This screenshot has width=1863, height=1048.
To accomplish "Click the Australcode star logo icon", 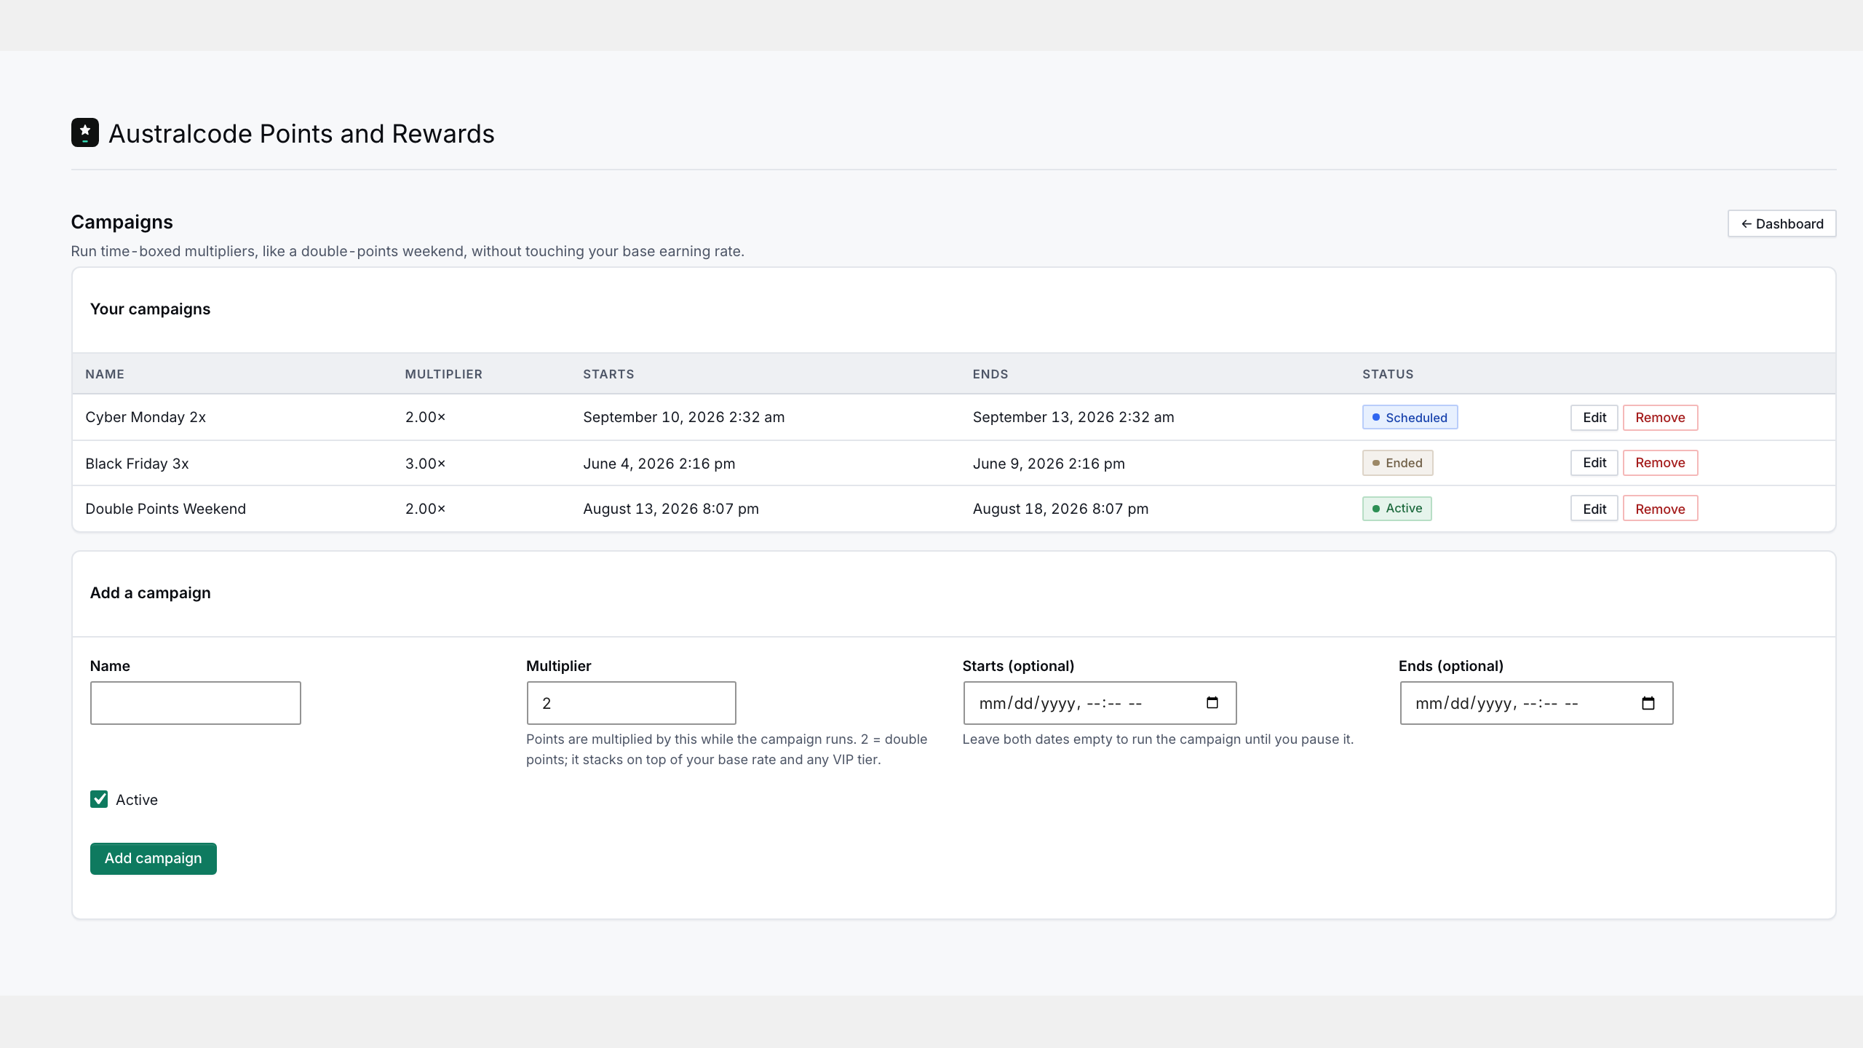I will tap(84, 132).
